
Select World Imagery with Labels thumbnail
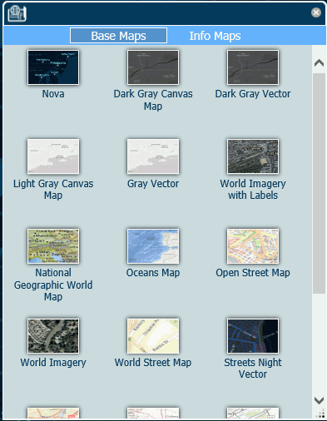pyautogui.click(x=253, y=156)
